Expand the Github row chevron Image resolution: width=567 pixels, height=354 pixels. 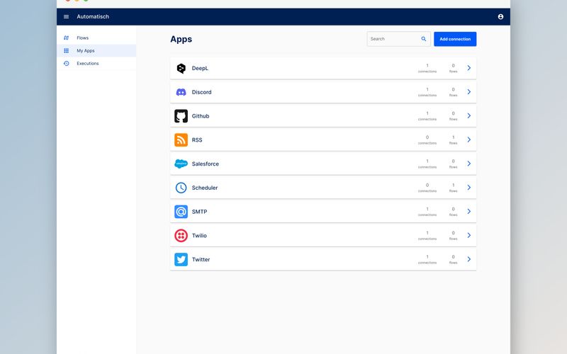(468, 115)
